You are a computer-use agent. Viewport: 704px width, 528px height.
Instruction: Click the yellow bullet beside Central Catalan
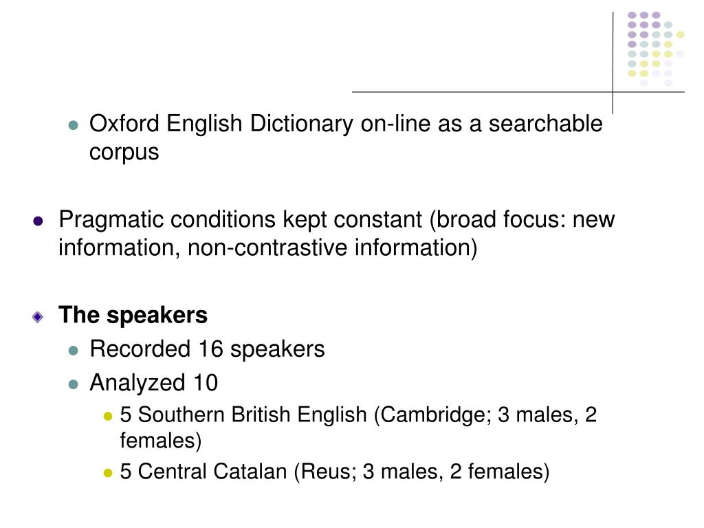(108, 473)
